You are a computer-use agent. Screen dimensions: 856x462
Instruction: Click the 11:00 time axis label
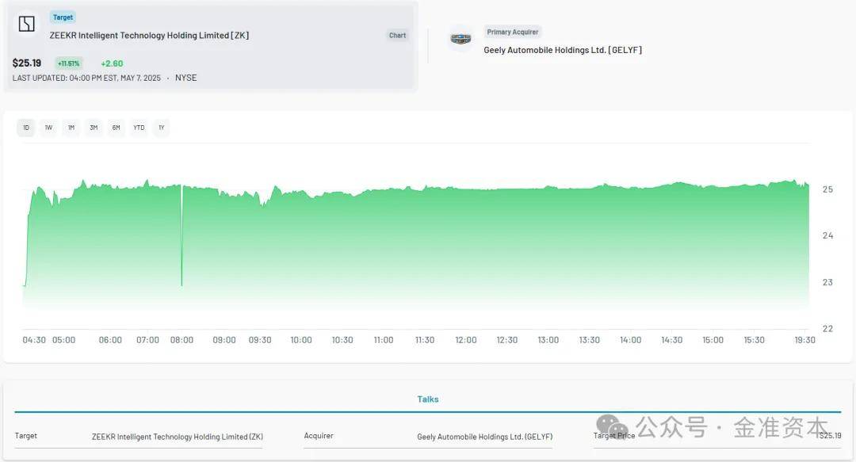click(x=384, y=340)
